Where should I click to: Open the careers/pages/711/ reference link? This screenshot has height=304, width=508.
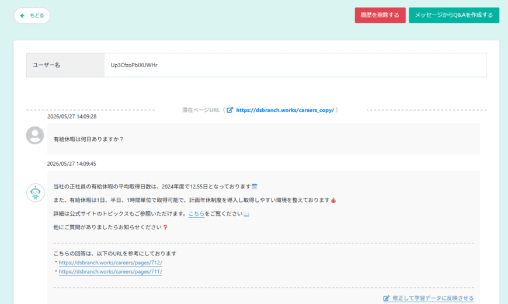(110, 272)
